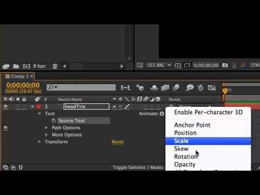This screenshot has height=195, width=260.
Task: Click the right scroll arrow in Project panel
Action: [x=122, y=66]
